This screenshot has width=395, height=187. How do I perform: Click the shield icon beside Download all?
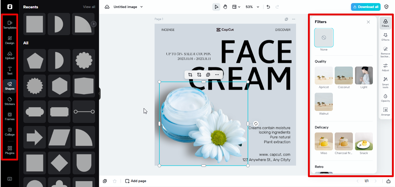pyautogui.click(x=386, y=7)
